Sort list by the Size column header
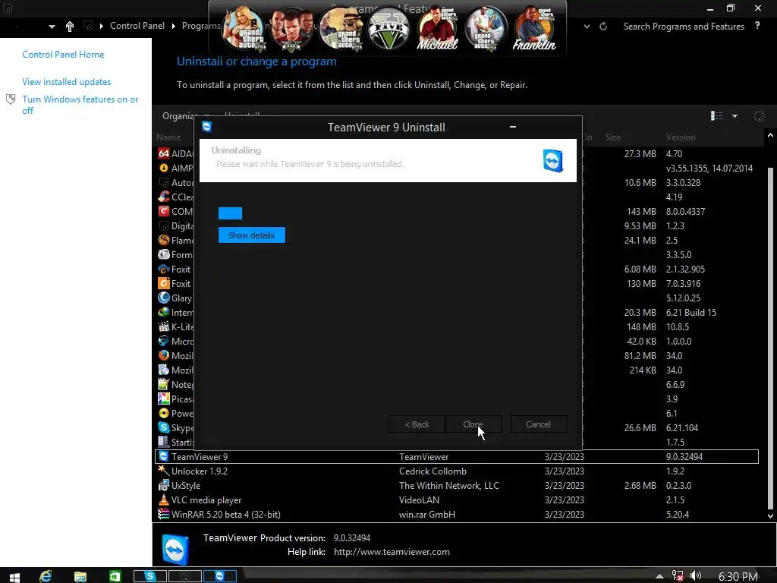 (612, 137)
